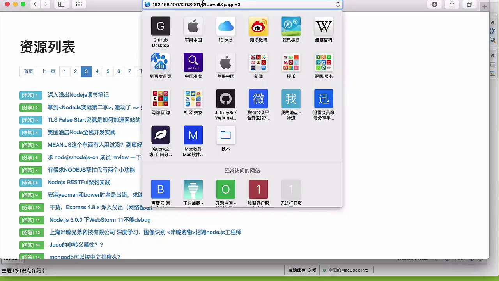This screenshot has height=281, width=499.
Task: Open article Nodejs RESTFul架构实践
Action: (x=79, y=182)
